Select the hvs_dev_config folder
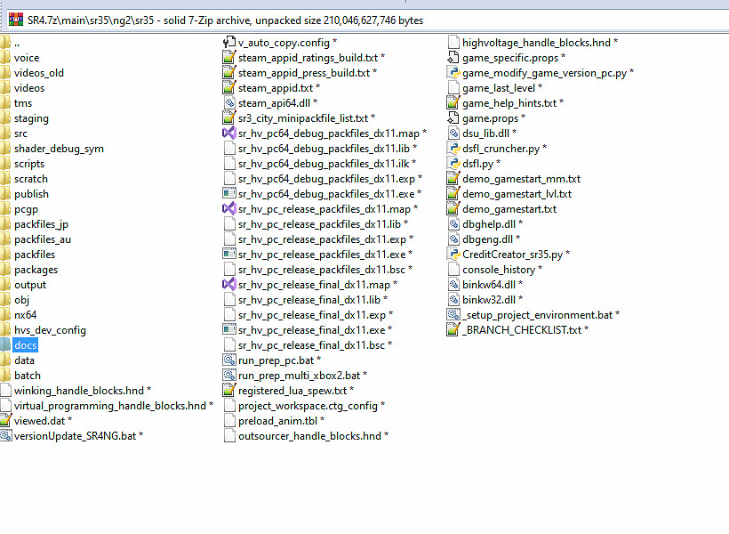This screenshot has height=534, width=729. coord(50,330)
